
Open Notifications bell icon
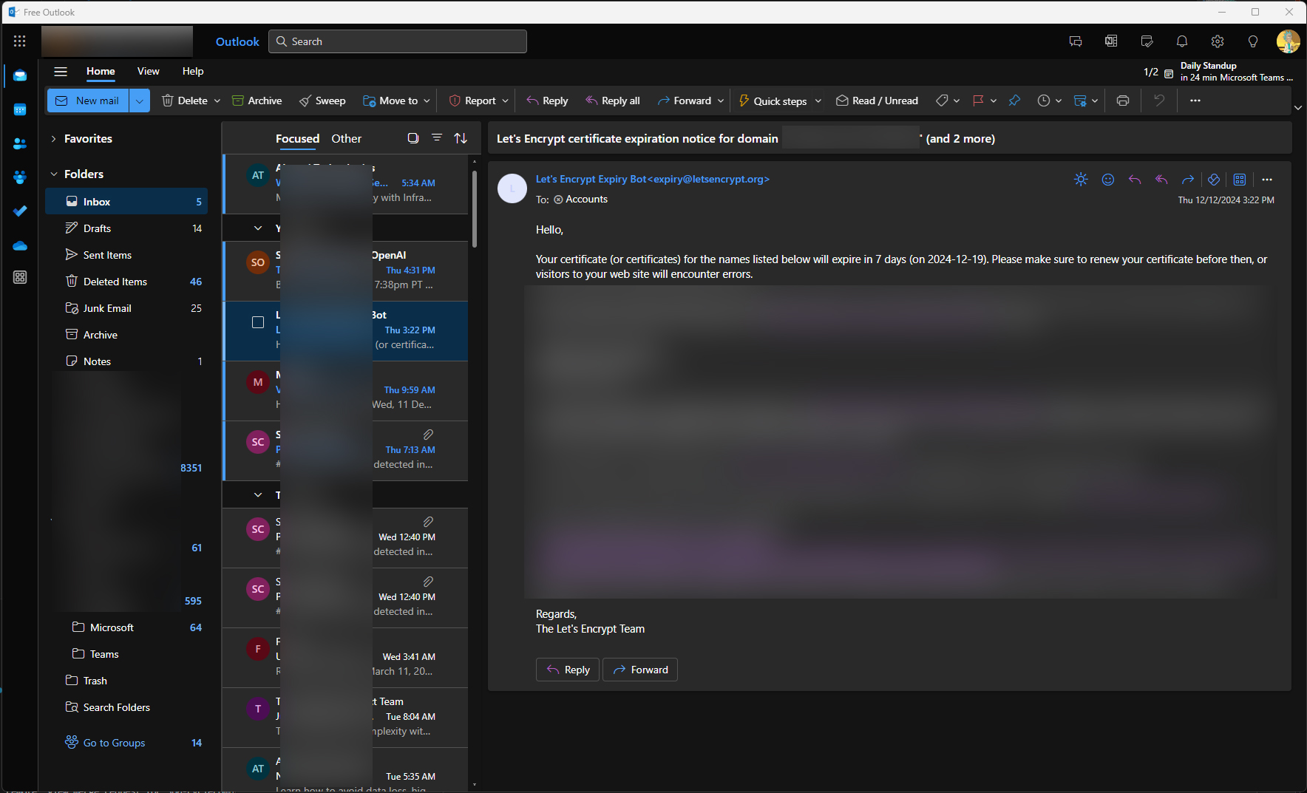point(1182,41)
